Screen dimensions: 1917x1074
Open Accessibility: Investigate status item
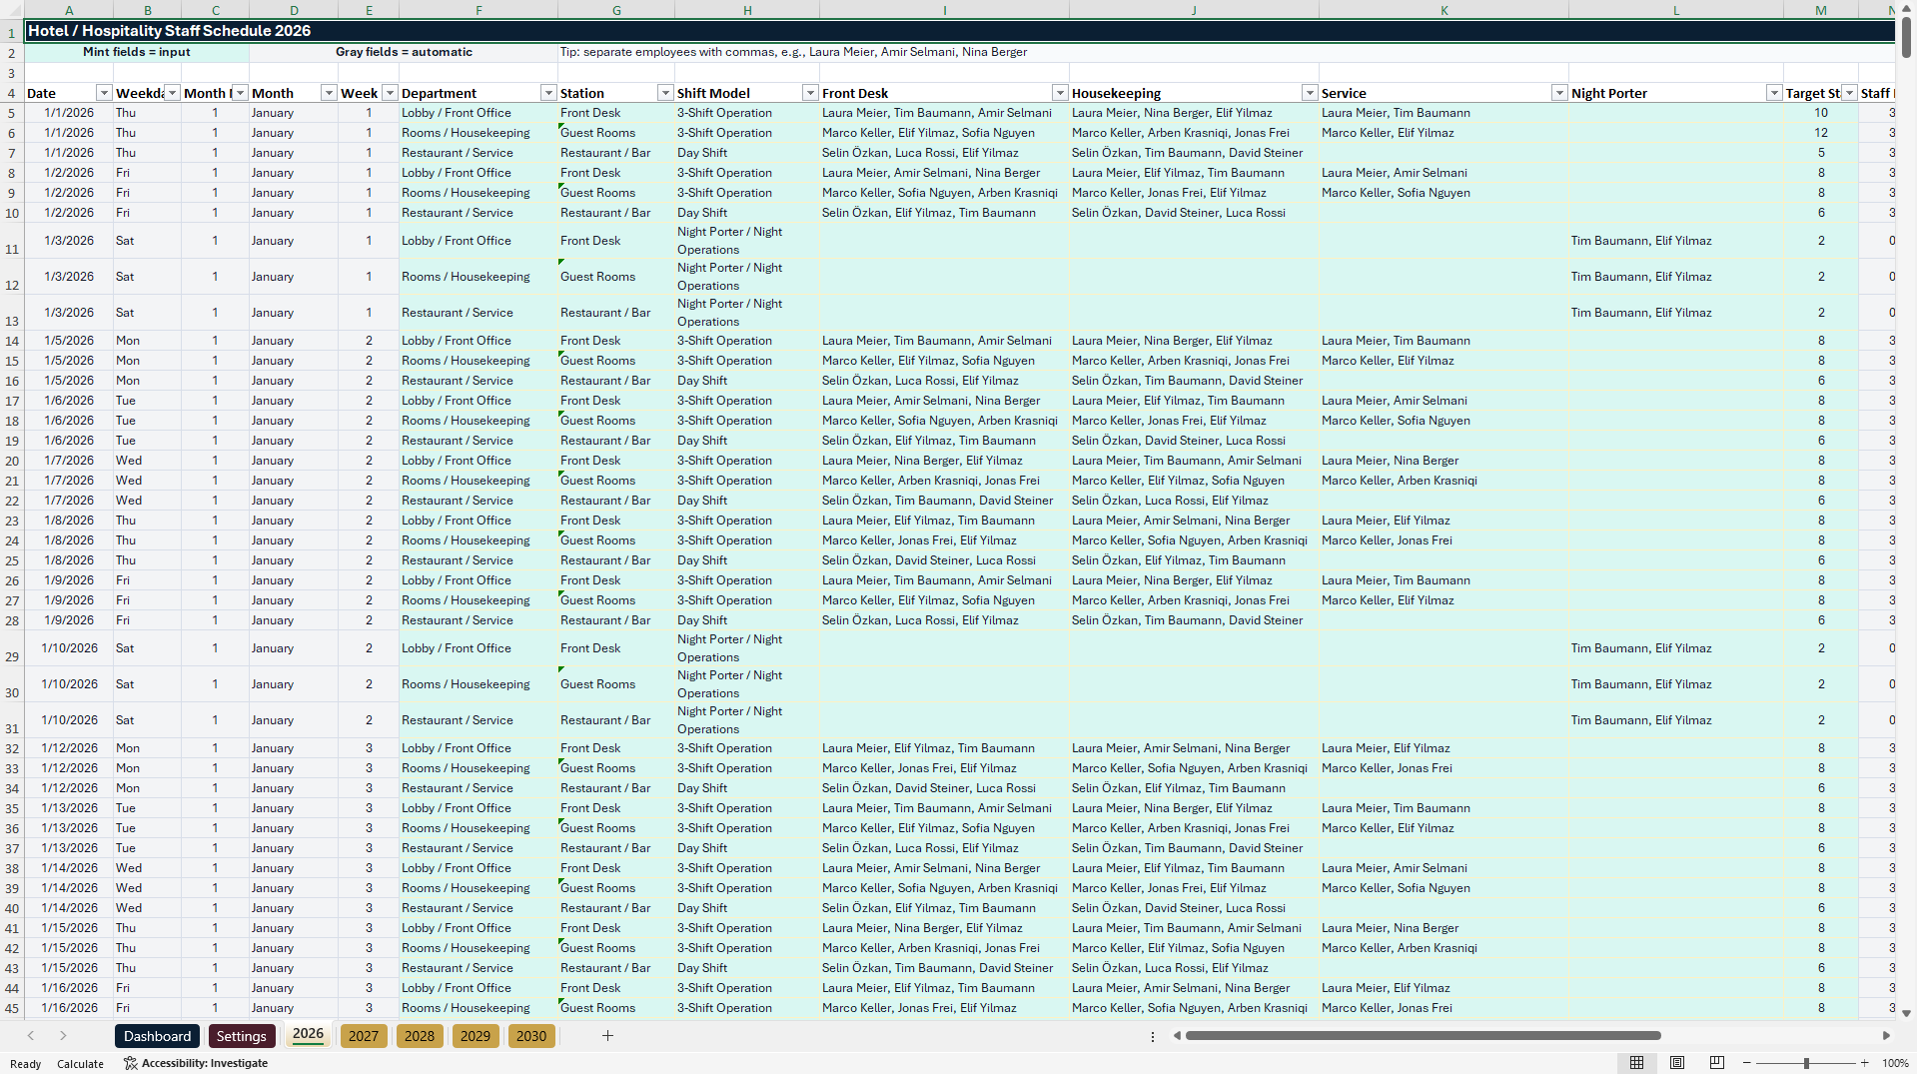click(196, 1063)
